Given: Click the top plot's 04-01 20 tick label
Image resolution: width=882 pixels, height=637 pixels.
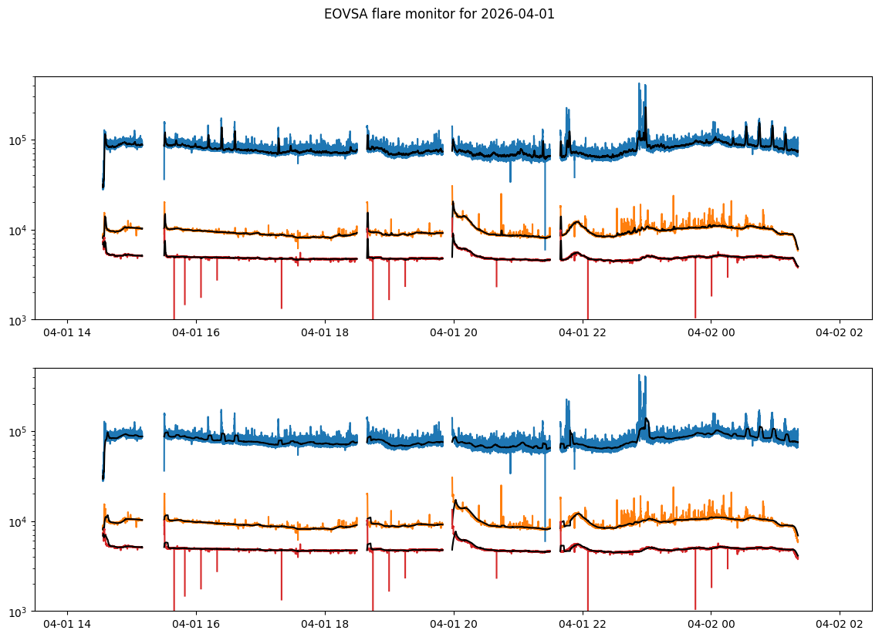Looking at the screenshot, I should [454, 332].
